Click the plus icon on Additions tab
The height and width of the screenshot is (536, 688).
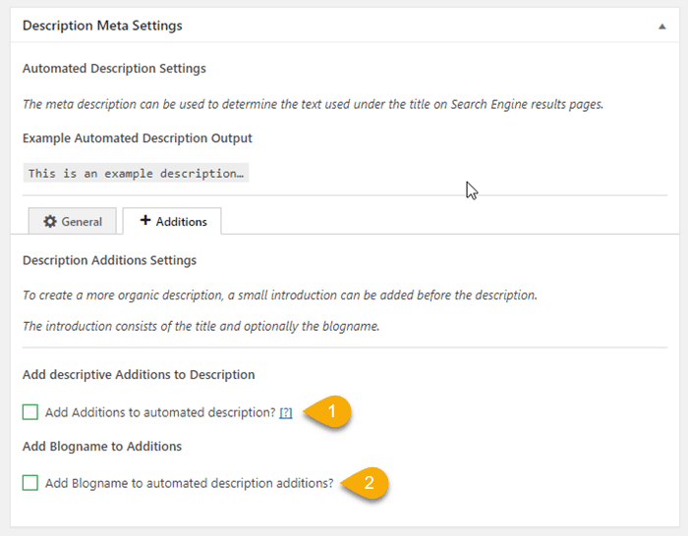(145, 221)
